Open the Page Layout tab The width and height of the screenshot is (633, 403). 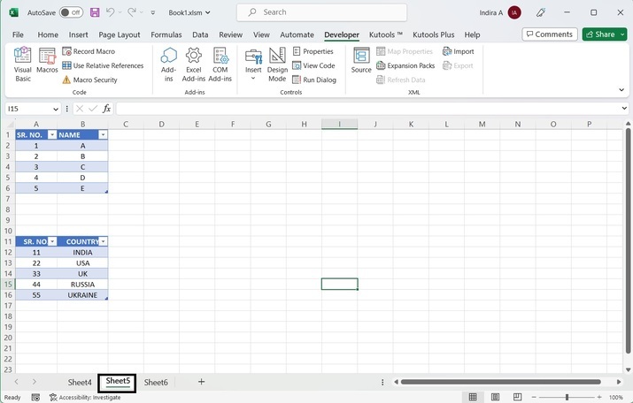pyautogui.click(x=120, y=34)
